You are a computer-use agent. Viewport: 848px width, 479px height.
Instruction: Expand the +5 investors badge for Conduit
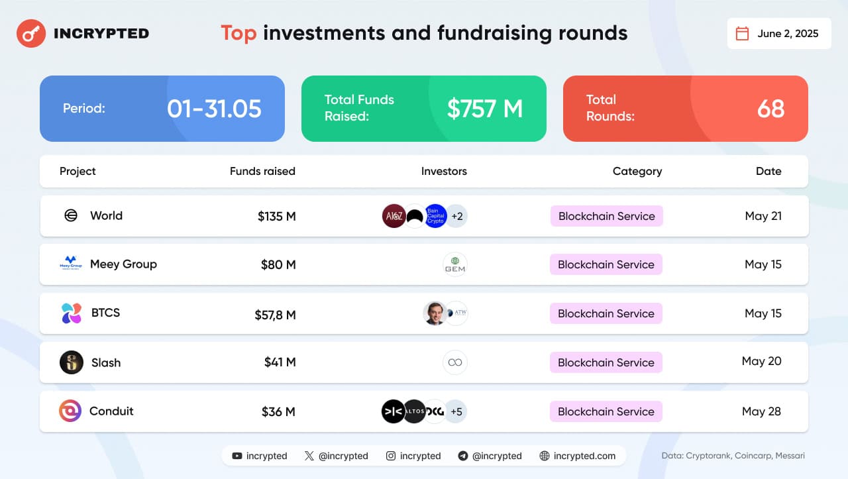456,411
